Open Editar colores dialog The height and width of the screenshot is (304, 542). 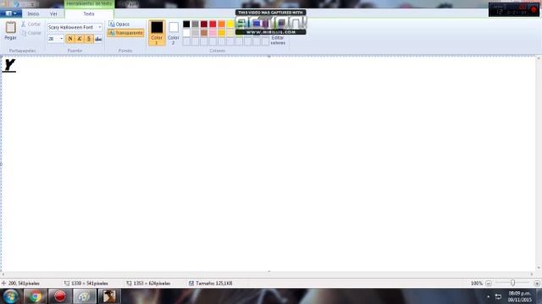click(x=278, y=40)
